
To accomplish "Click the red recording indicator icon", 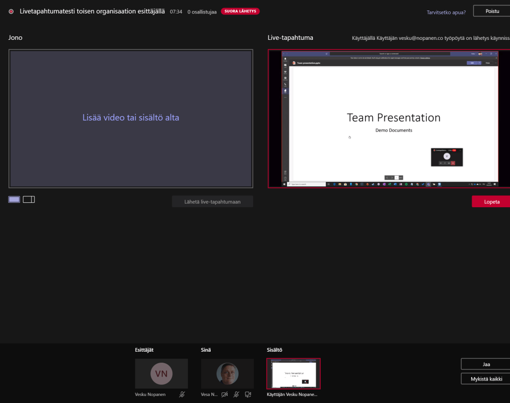I will 11,11.
